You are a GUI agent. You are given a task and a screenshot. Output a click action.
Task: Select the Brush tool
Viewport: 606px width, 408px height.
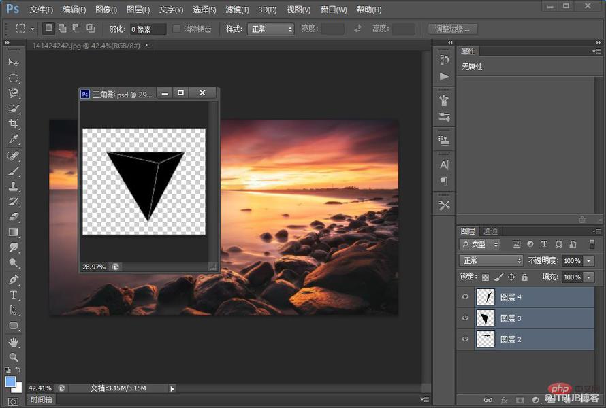tap(14, 171)
